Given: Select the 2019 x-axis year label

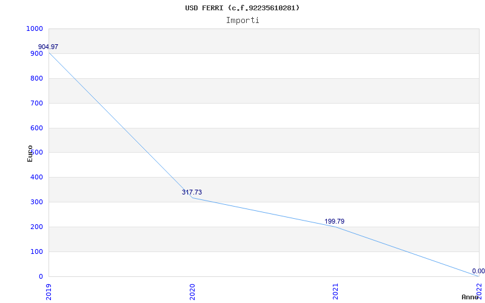Looking at the screenshot, I should (49, 291).
